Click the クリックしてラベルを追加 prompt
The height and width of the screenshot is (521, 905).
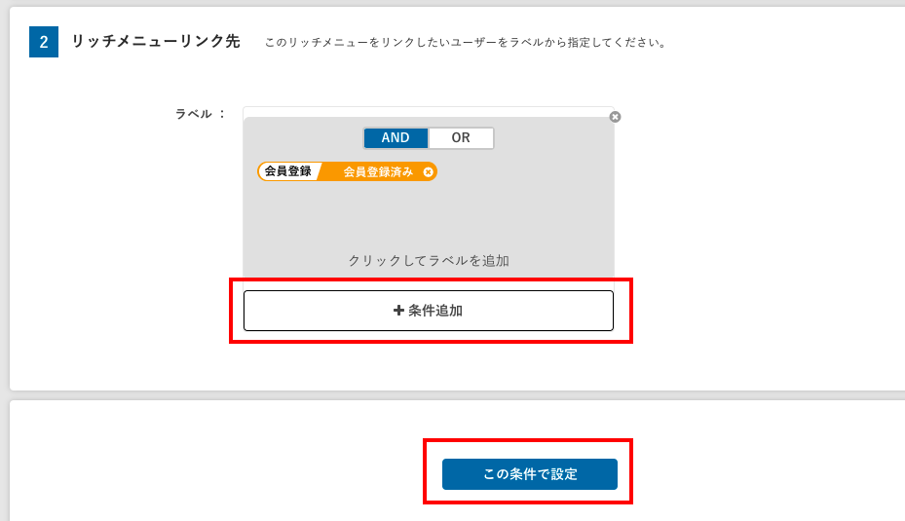pyautogui.click(x=429, y=261)
